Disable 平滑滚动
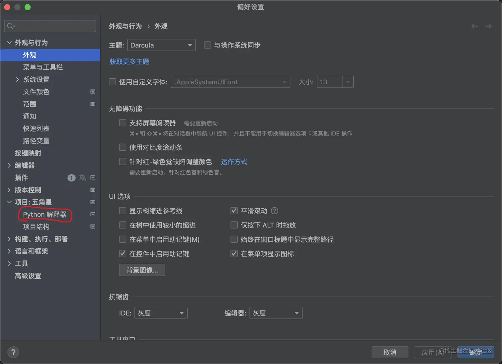The width and height of the screenshot is (502, 364). 234,211
